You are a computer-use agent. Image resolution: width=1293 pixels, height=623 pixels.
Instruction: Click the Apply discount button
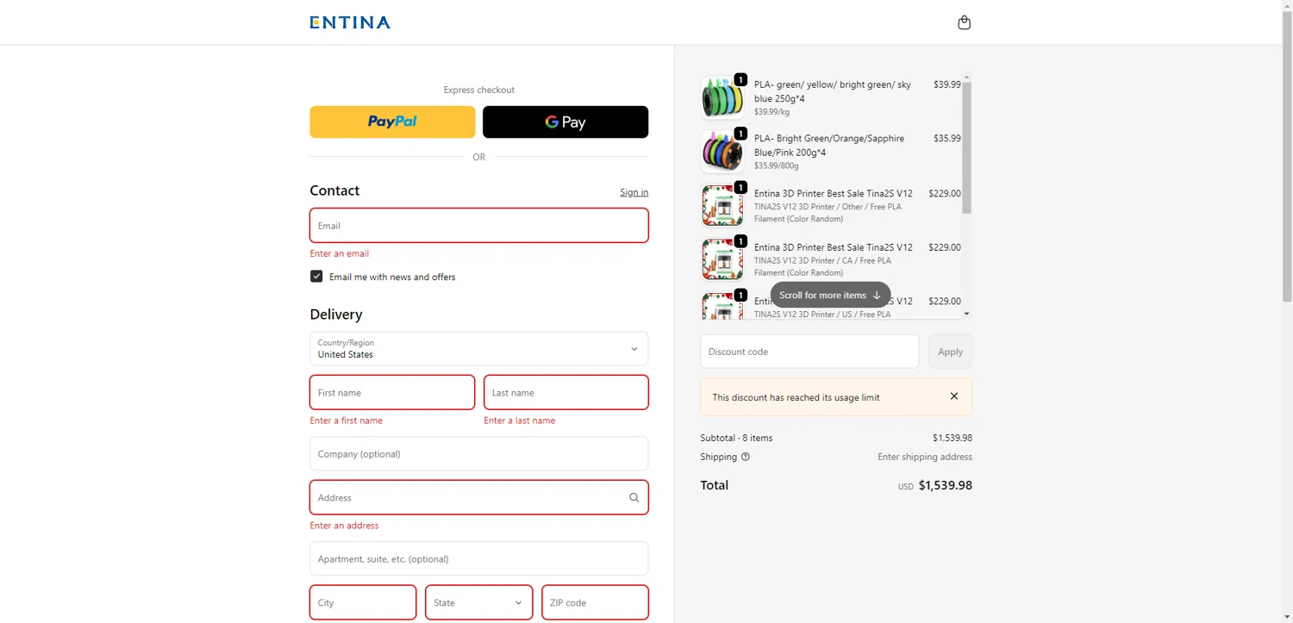(x=950, y=352)
